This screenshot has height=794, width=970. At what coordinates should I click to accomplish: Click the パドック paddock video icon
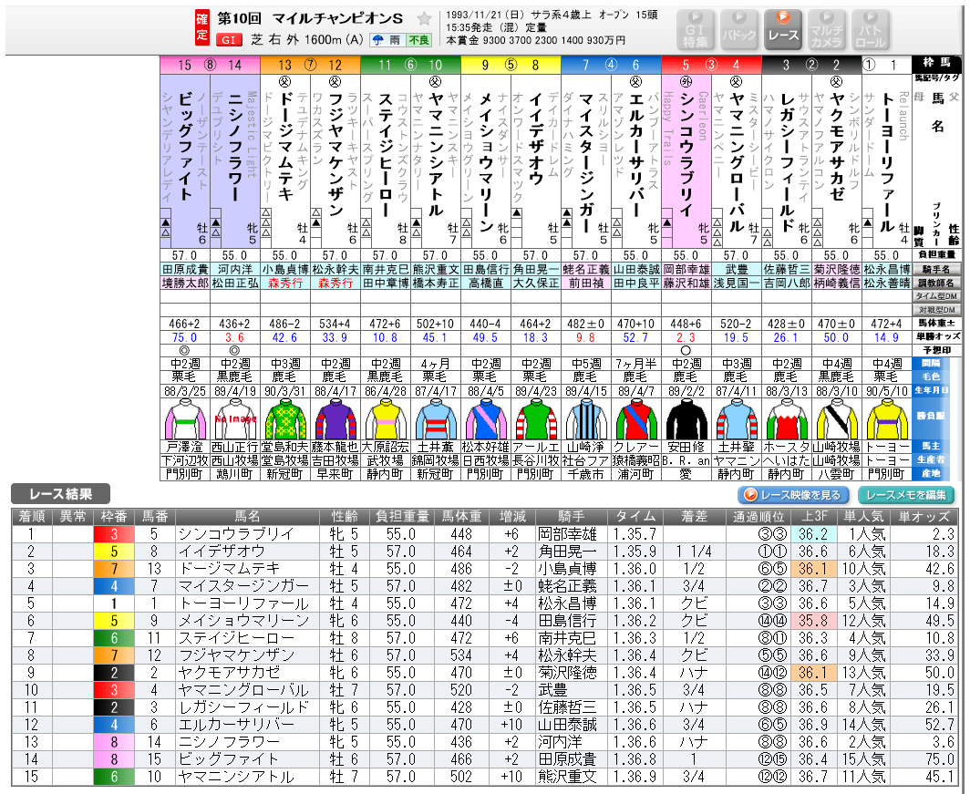[738, 26]
